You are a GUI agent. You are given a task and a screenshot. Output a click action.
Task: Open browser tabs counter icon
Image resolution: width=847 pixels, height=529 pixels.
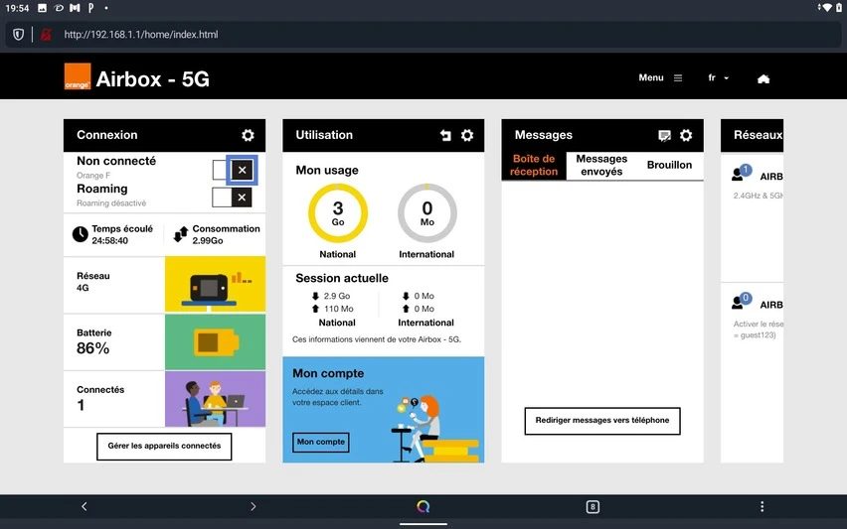(593, 506)
